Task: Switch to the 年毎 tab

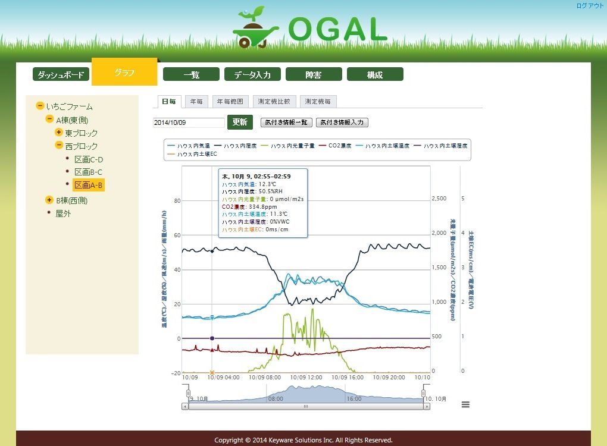Action: coord(196,102)
